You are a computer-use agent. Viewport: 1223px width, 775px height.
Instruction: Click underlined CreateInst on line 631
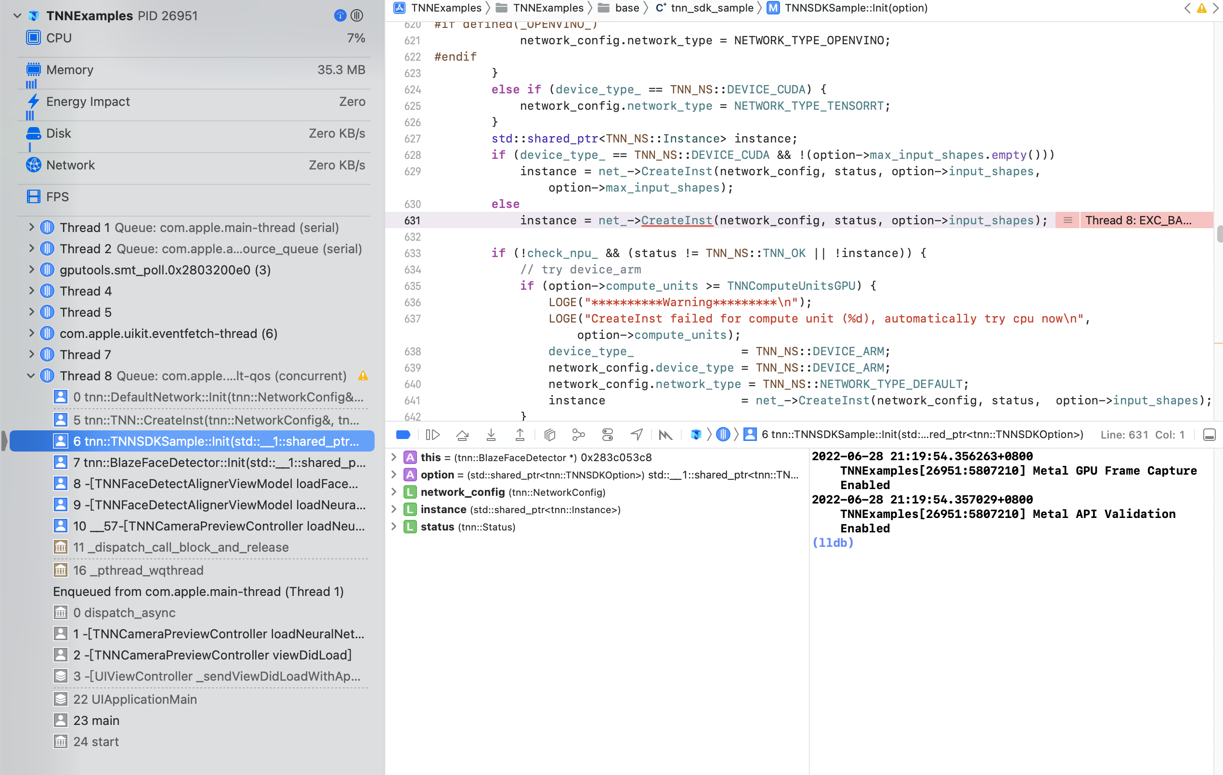tap(677, 220)
